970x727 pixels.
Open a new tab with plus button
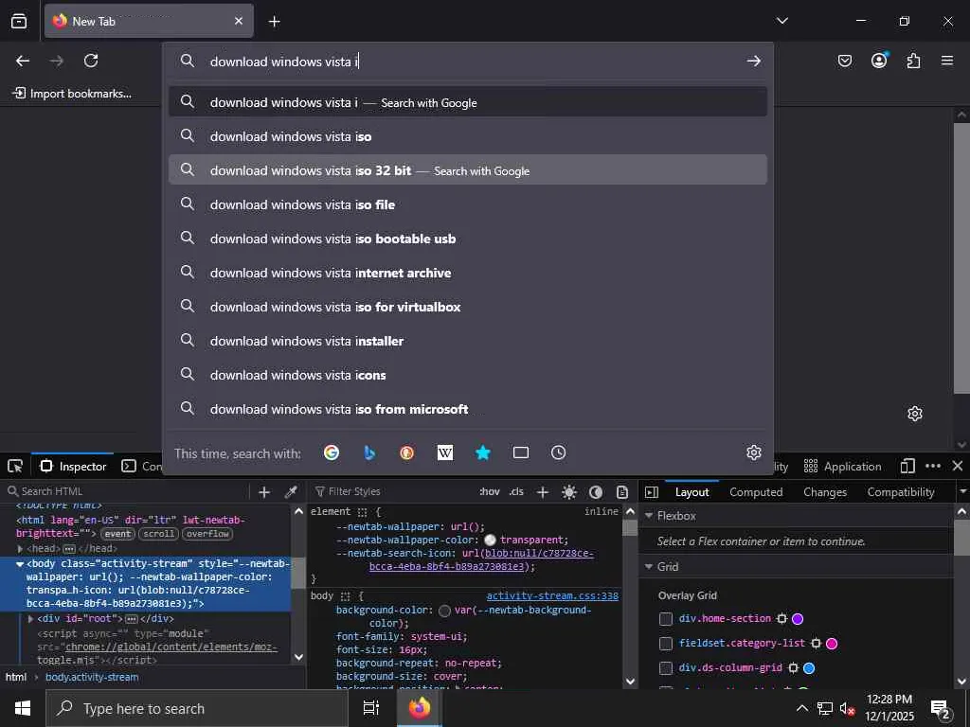click(x=274, y=22)
